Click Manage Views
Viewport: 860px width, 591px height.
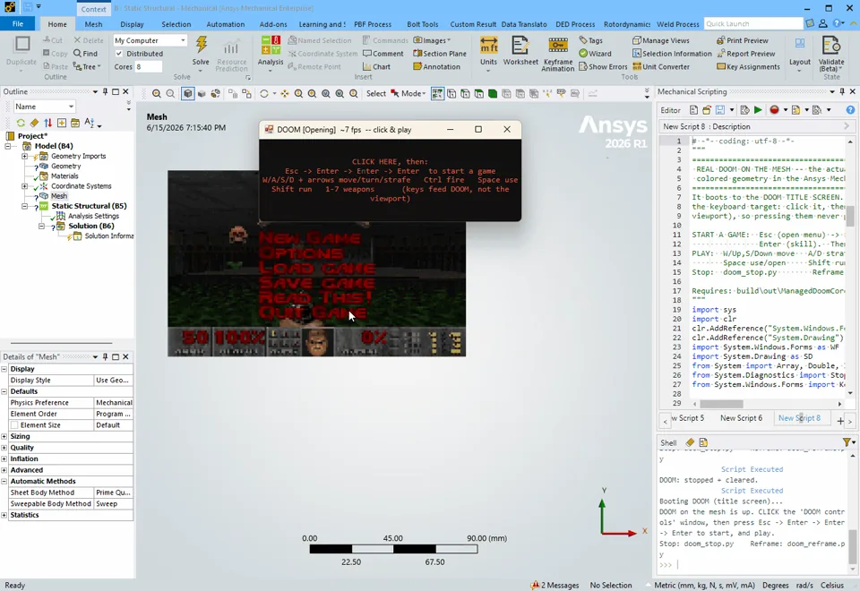(x=661, y=40)
